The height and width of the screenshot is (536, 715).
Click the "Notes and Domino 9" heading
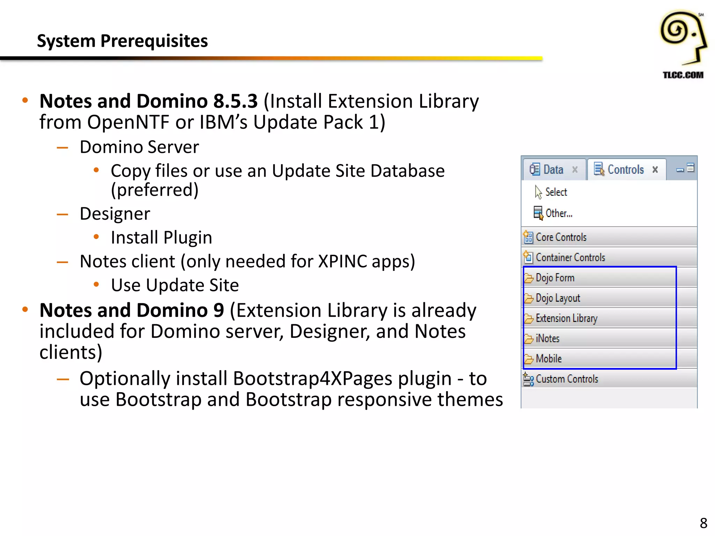point(132,310)
